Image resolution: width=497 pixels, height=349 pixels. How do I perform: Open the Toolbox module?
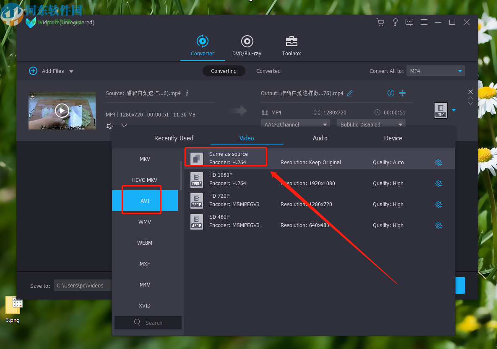pos(291,46)
